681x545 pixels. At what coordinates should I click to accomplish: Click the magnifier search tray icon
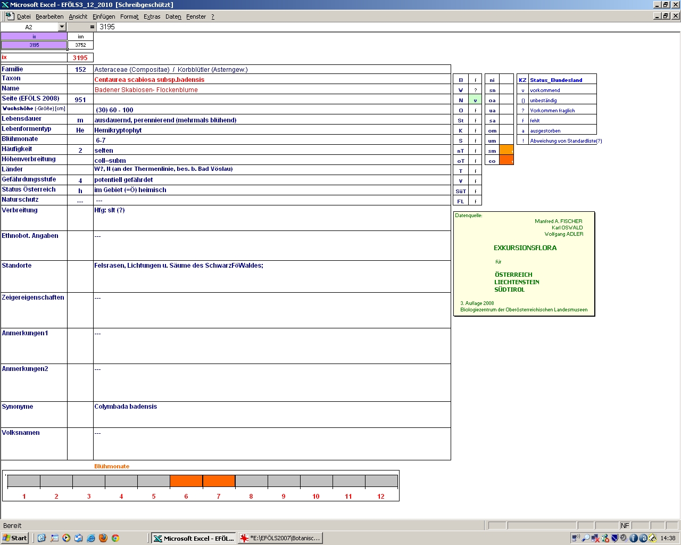[x=586, y=538]
